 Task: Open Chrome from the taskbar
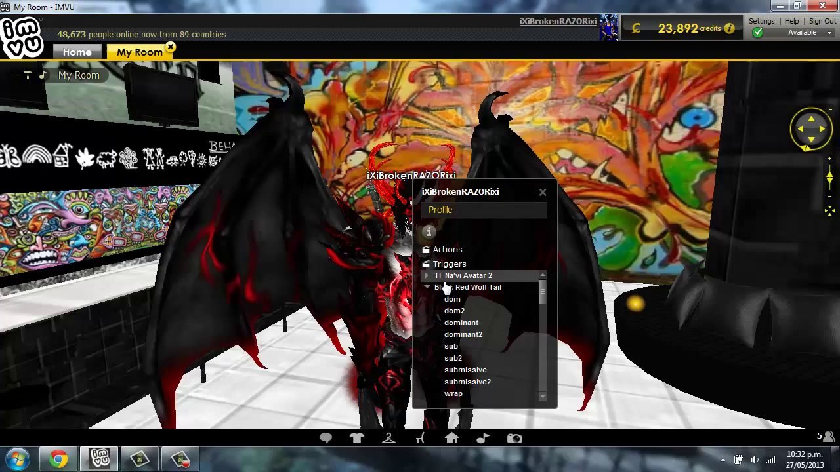pyautogui.click(x=58, y=460)
